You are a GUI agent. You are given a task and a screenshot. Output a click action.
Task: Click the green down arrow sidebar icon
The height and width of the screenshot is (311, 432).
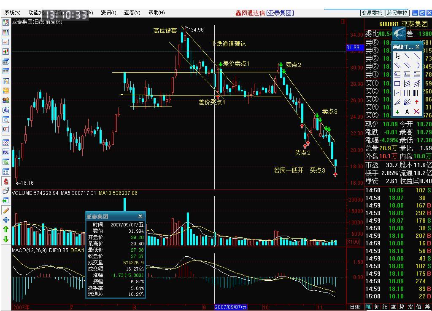click(6, 239)
